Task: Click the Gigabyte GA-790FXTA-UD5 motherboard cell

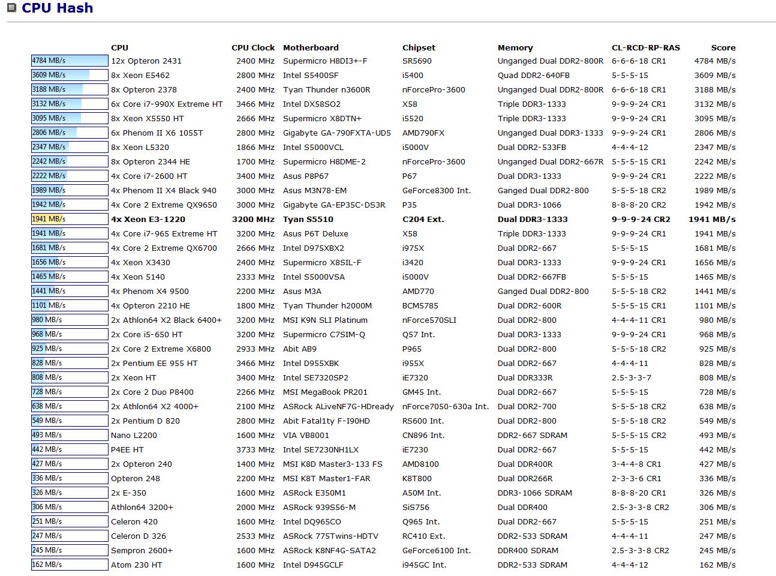Action: pos(337,133)
